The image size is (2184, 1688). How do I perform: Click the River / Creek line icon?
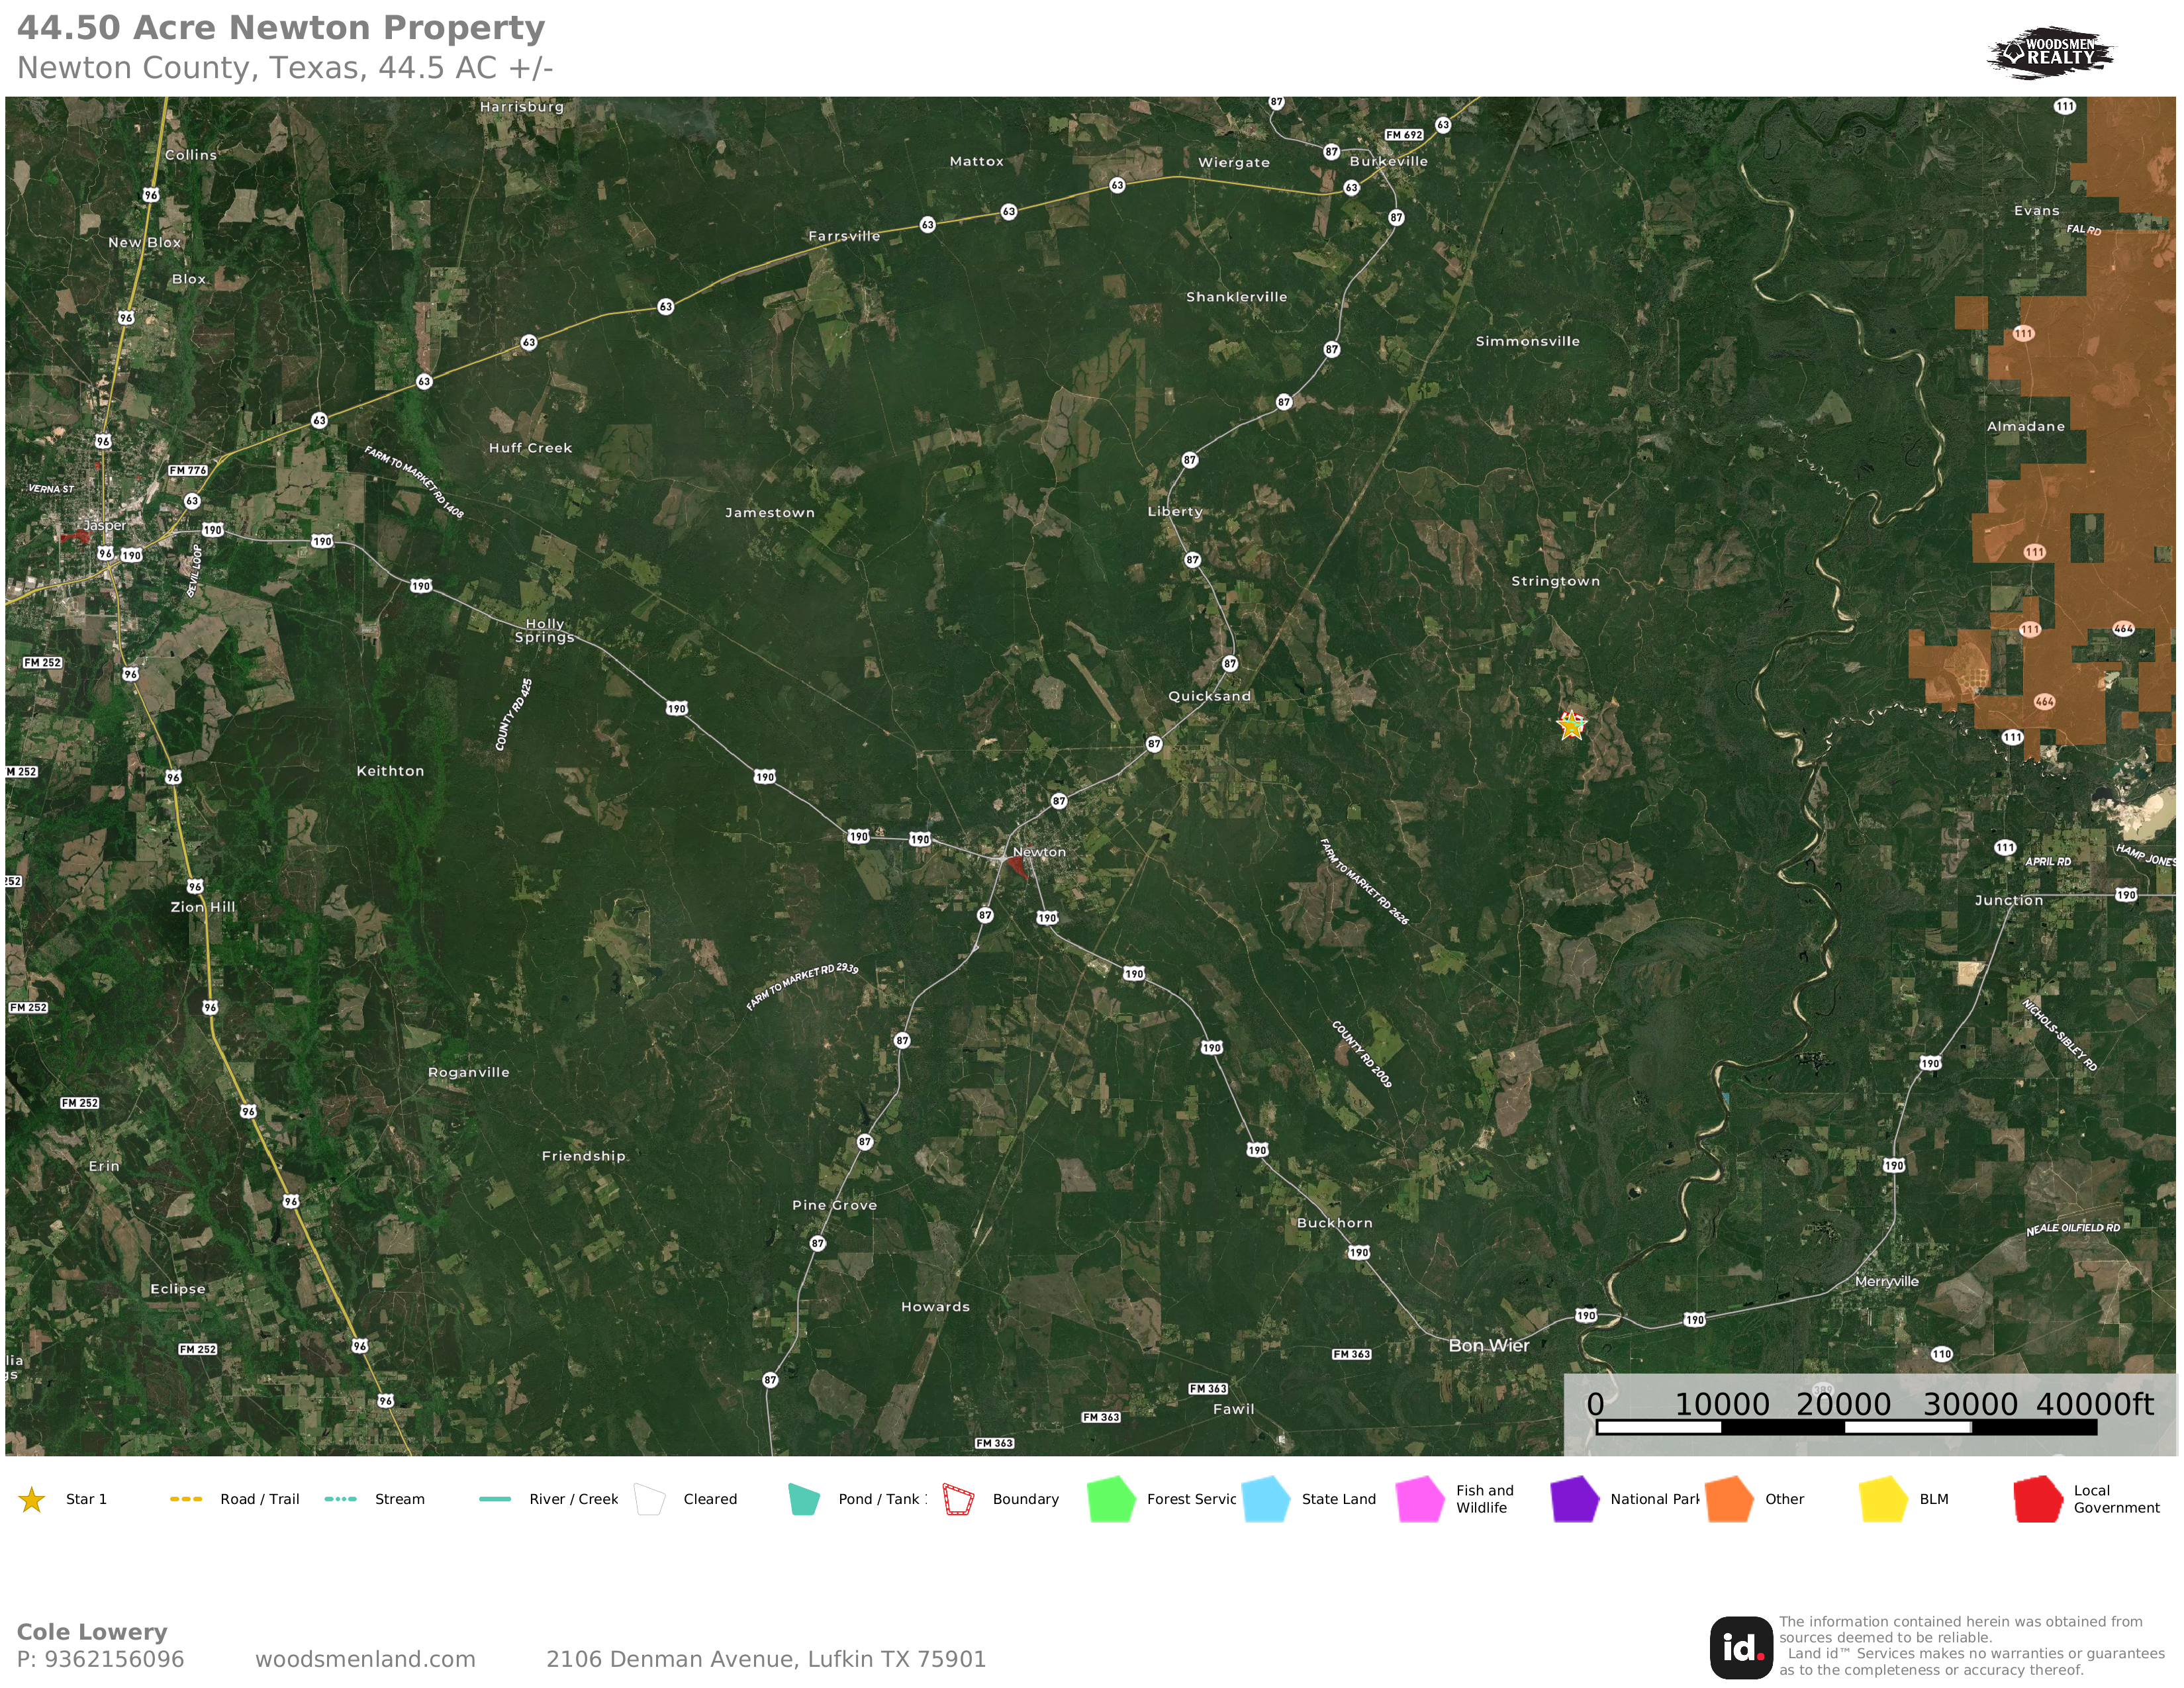click(495, 1499)
